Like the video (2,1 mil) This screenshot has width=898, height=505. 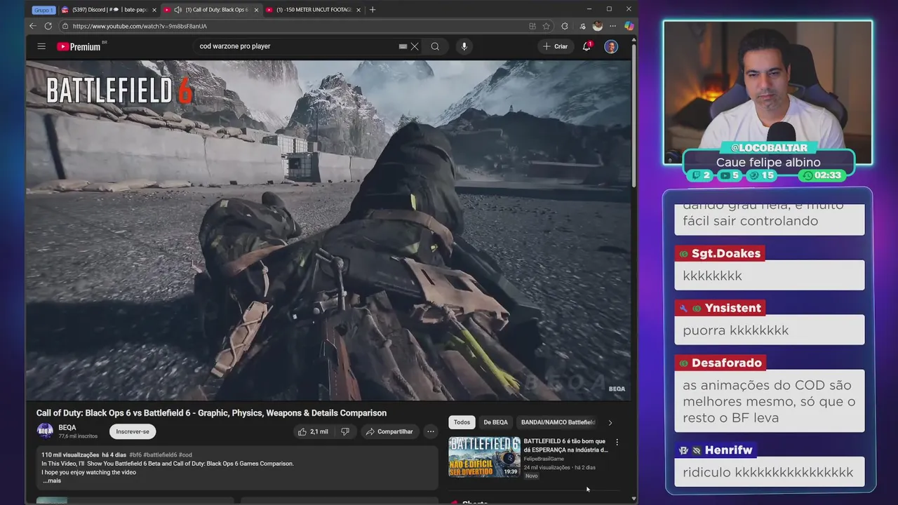313,431
